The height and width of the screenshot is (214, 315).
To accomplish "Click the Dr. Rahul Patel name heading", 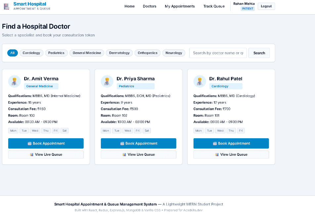I will [x=226, y=79].
